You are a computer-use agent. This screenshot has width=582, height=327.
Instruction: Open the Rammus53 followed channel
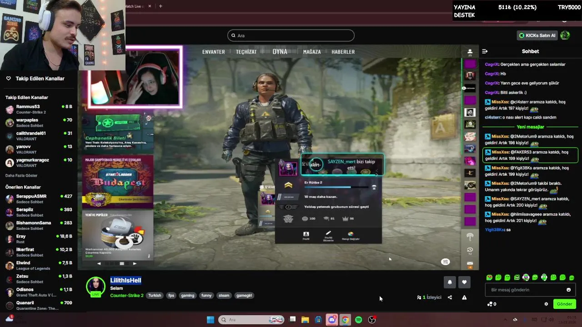pyautogui.click(x=39, y=109)
